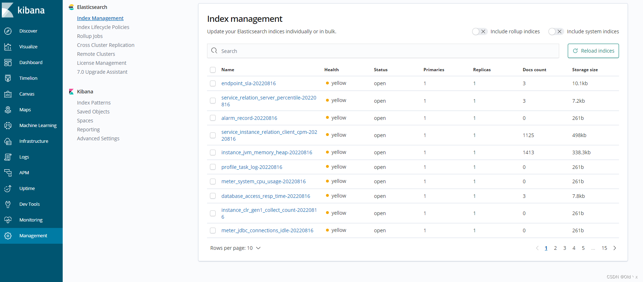The image size is (643, 282).
Task: Open Maps icon in sidebar
Action: tap(8, 110)
